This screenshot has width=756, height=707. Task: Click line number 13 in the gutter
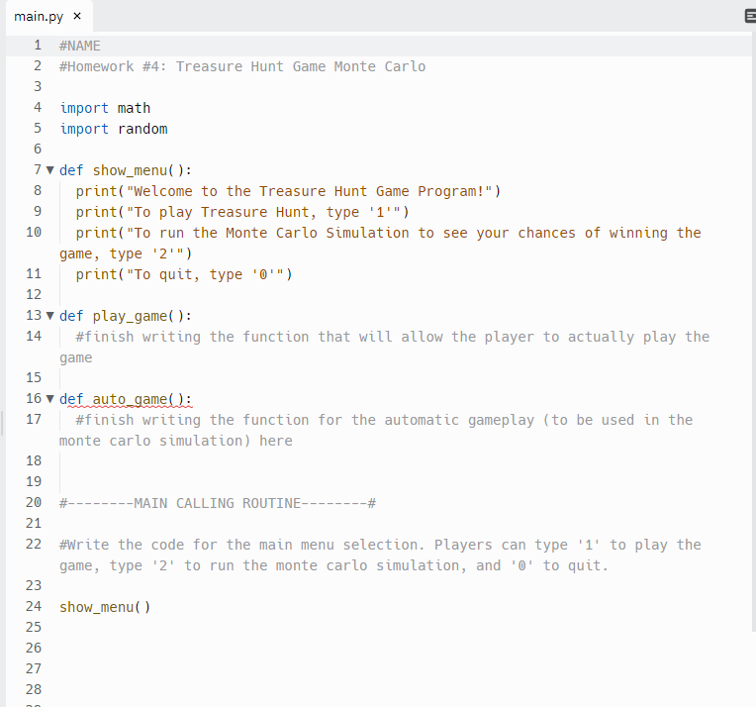pyautogui.click(x=34, y=315)
